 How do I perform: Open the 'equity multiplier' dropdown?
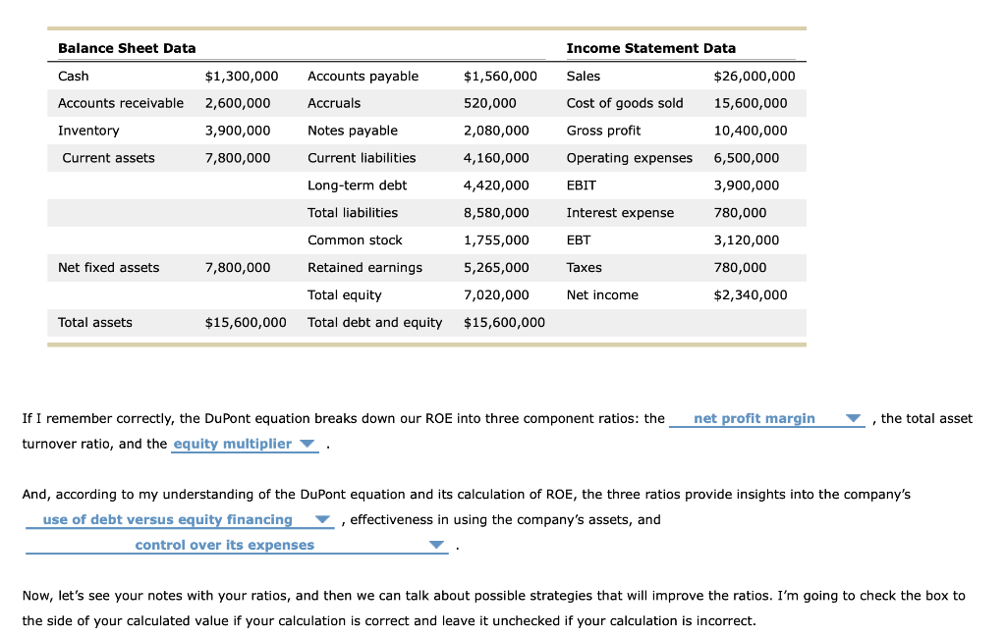[x=245, y=444]
